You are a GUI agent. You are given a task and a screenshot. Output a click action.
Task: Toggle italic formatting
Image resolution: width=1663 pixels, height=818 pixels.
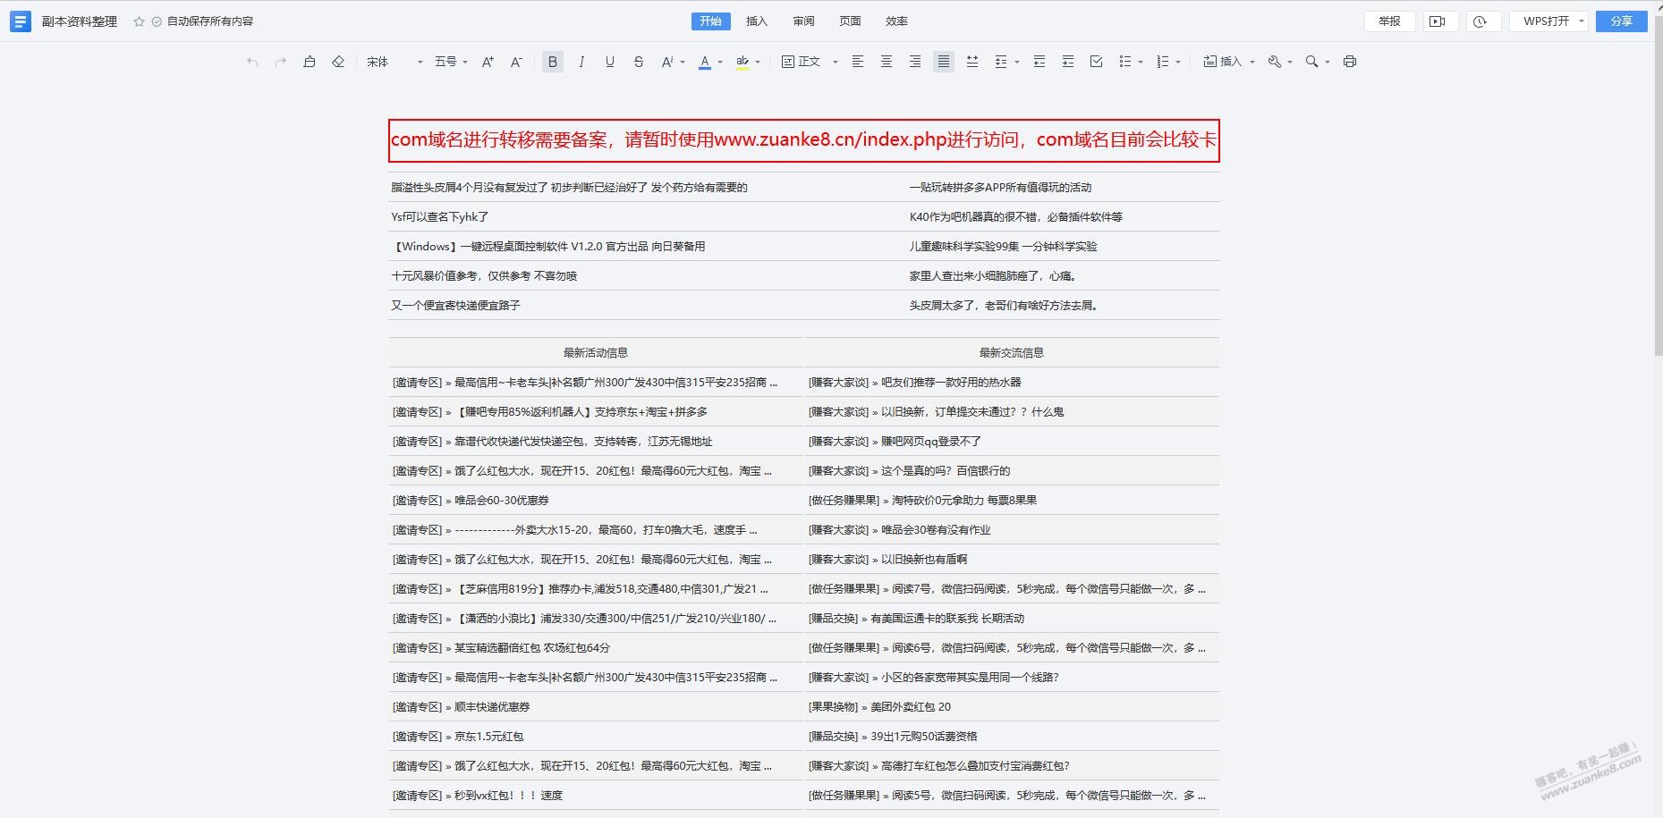click(581, 62)
